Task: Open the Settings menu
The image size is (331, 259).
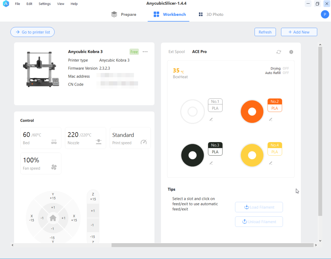Action: click(x=45, y=4)
